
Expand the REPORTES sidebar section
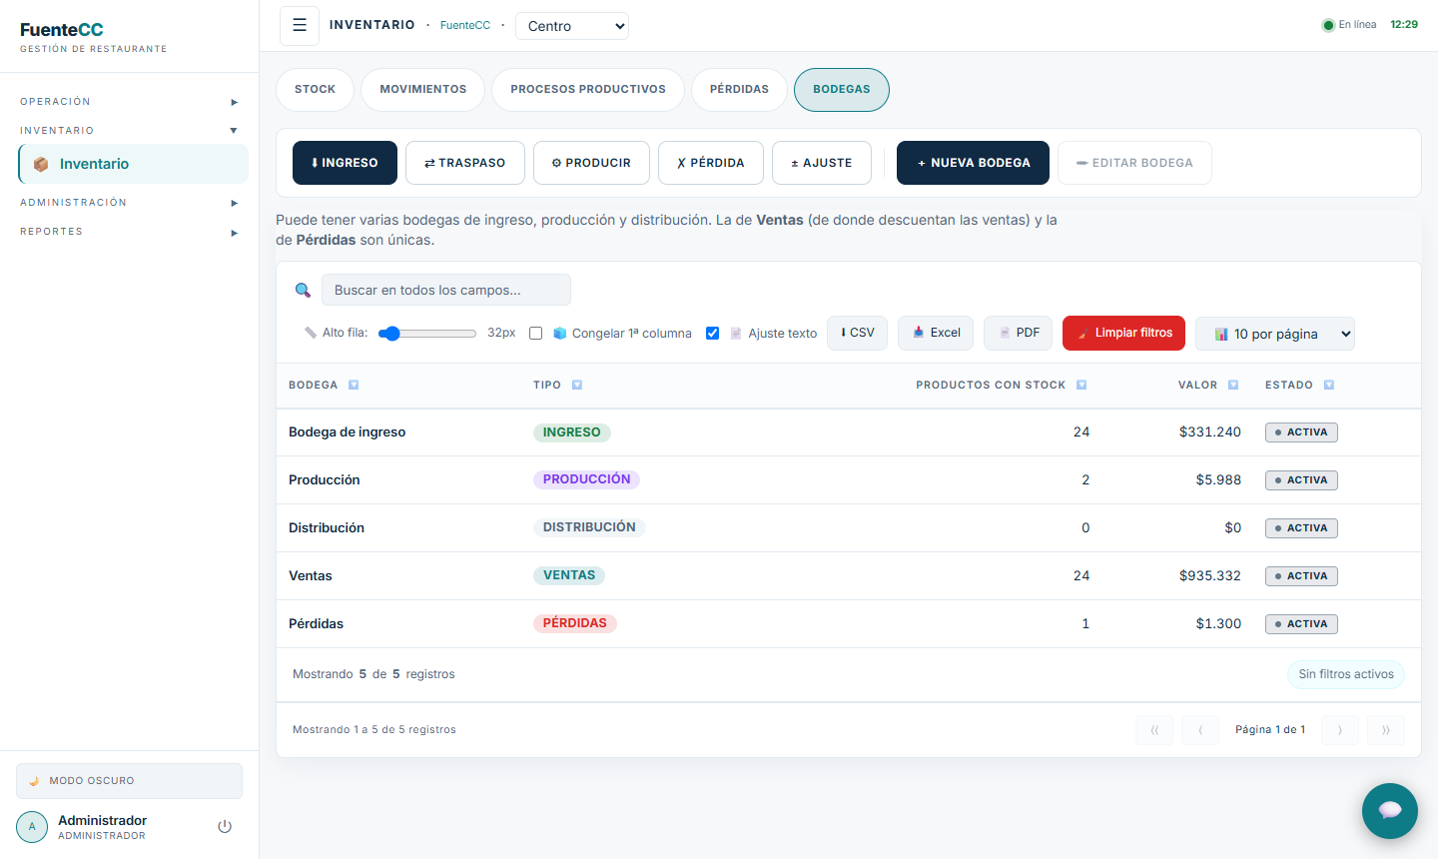point(130,232)
